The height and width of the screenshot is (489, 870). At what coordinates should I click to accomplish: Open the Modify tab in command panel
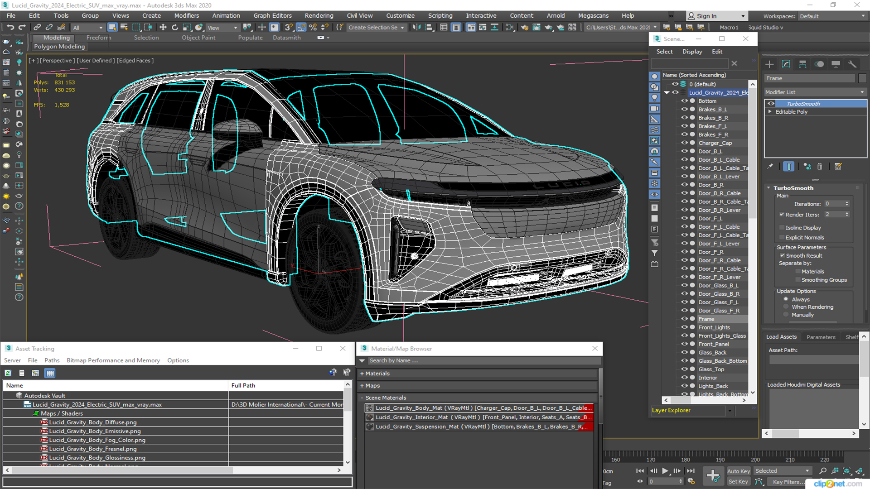pos(786,64)
